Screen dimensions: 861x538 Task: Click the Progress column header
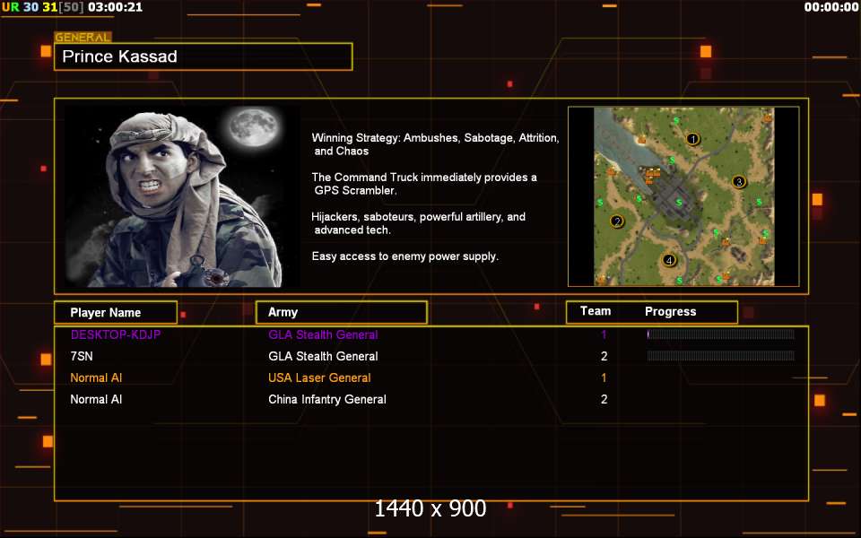[671, 312]
